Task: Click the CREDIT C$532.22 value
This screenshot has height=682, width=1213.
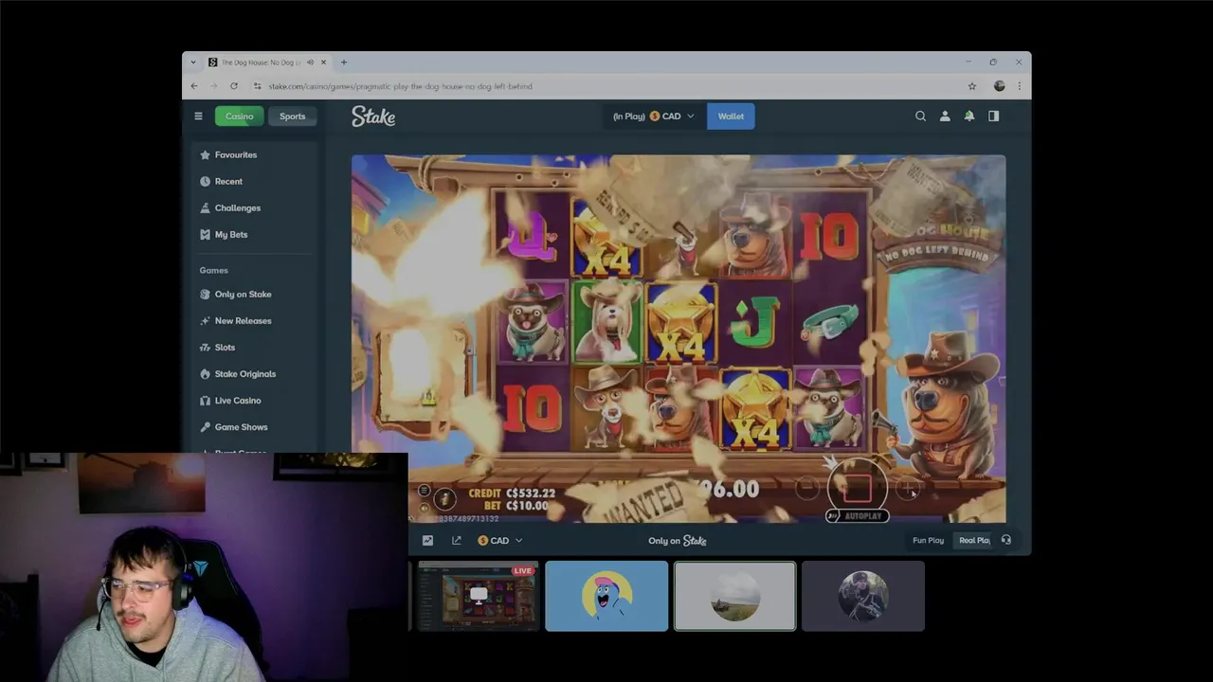Action: tap(530, 494)
